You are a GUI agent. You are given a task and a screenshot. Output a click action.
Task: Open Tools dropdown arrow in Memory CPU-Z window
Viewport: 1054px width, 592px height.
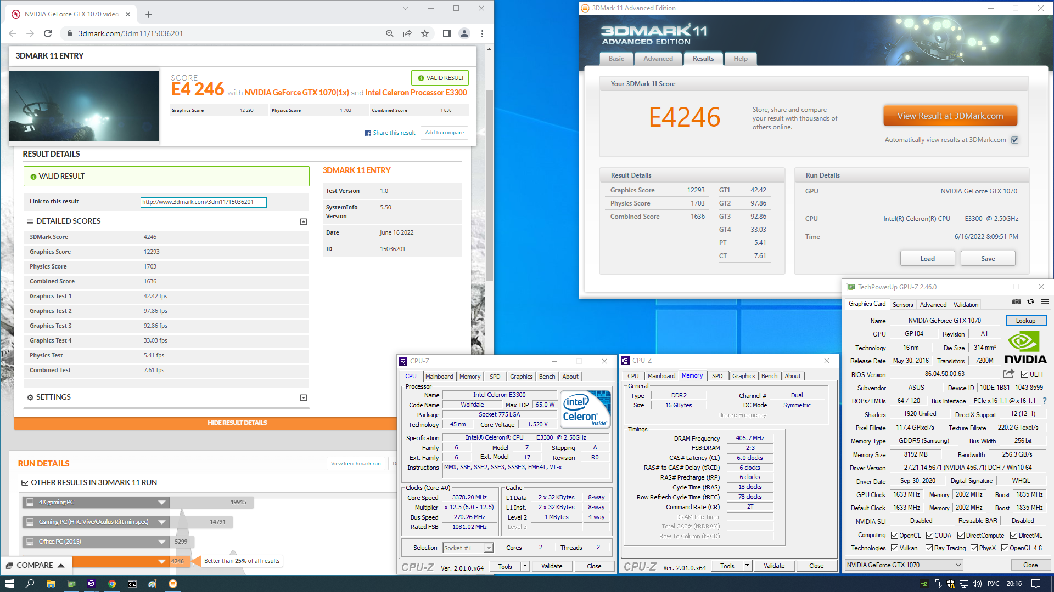747,566
